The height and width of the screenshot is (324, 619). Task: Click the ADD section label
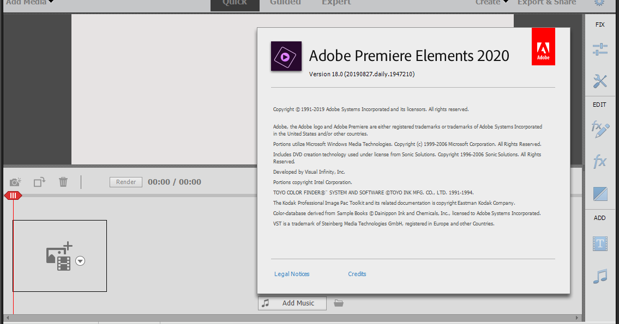coord(600,218)
